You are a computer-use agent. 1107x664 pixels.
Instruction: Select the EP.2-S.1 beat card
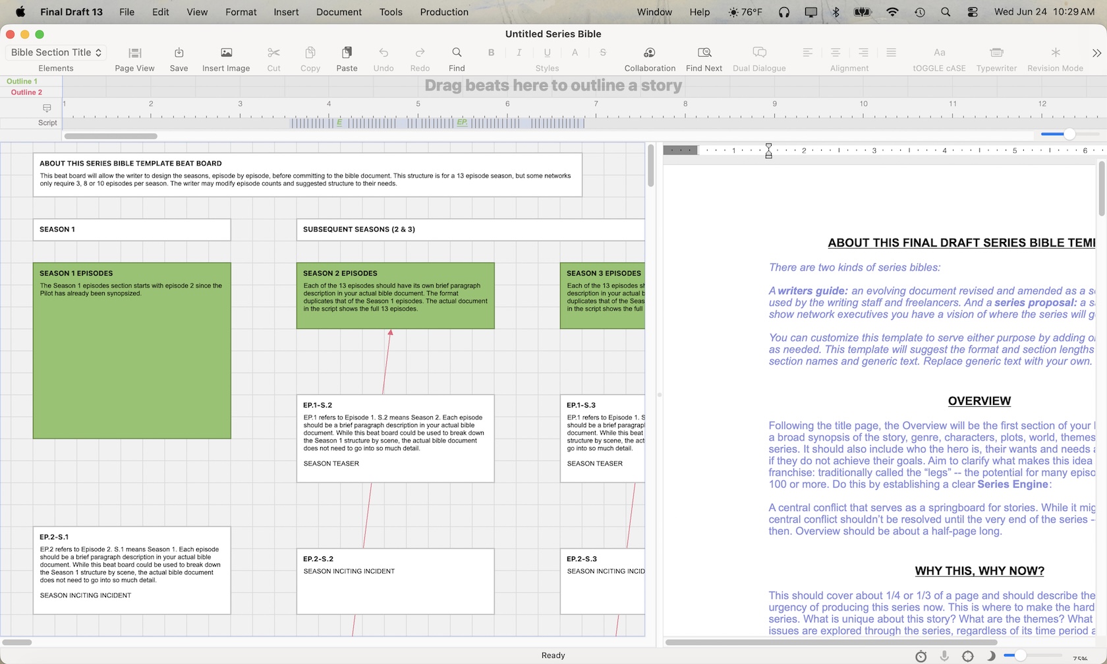pyautogui.click(x=132, y=570)
